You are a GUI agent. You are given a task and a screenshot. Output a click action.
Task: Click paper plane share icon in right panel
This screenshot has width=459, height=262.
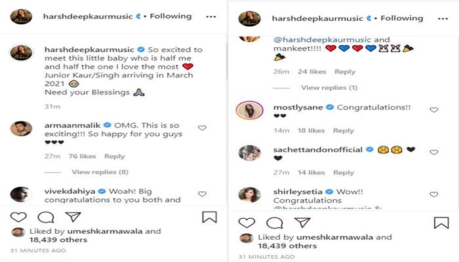[300, 222]
